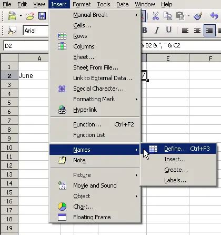Choose Sheet... from the Insert menu

[95, 57]
